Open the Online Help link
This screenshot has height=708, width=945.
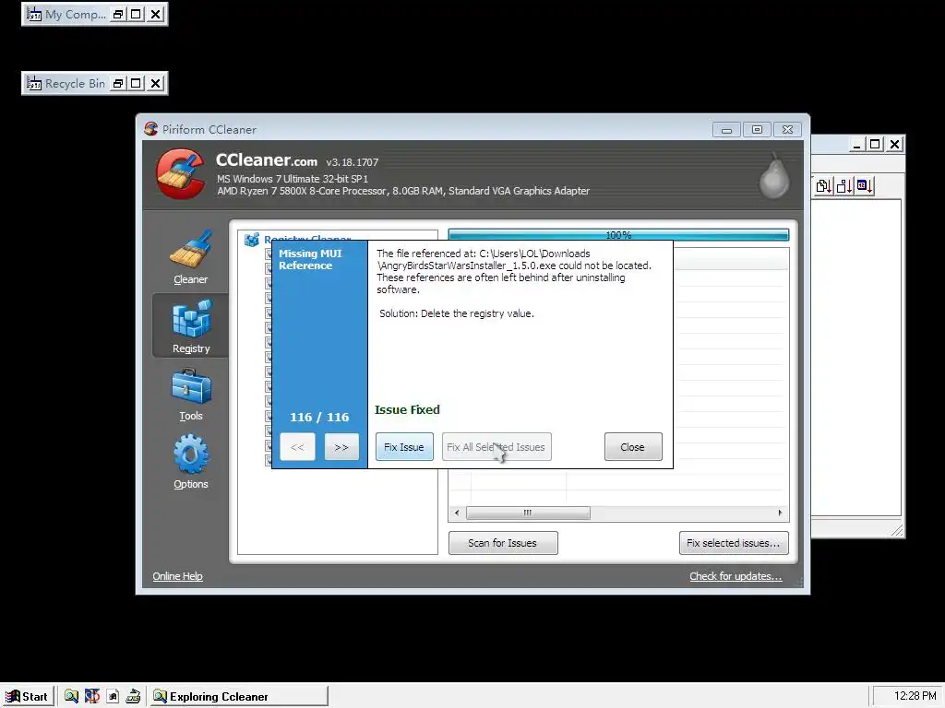click(x=177, y=576)
